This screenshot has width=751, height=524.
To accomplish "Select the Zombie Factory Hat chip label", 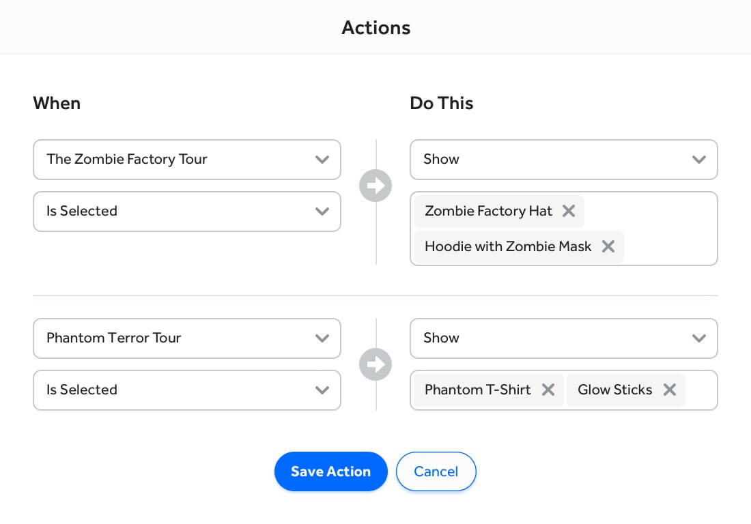I will [x=487, y=211].
